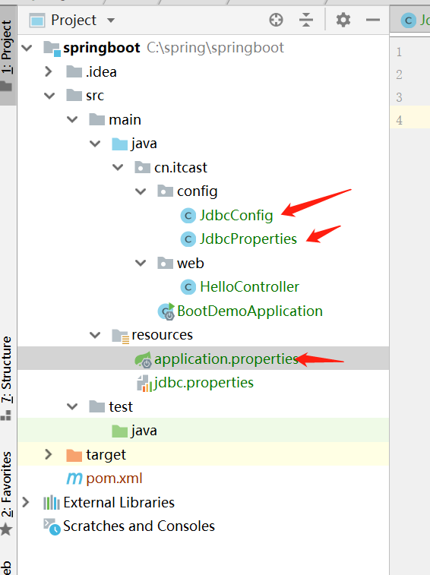Image resolution: width=430 pixels, height=575 pixels.
Task: Click the BootDemoApplication Spring Boot icon
Action: (x=166, y=311)
